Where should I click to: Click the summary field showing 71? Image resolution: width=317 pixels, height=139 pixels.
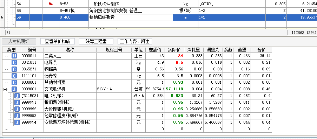tap(17, 33)
